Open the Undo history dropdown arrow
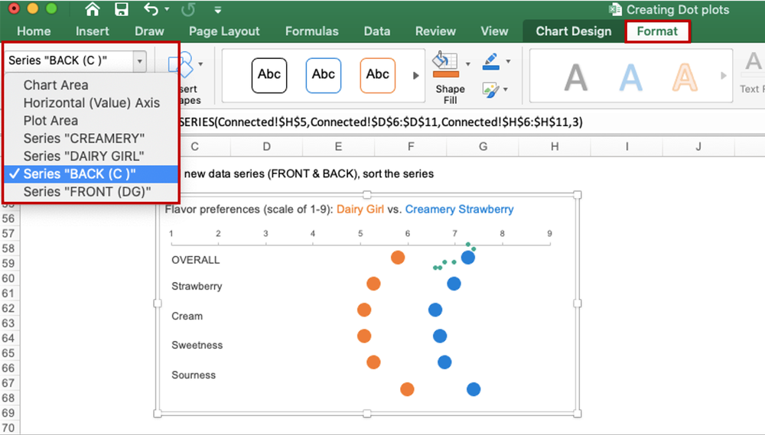 point(167,9)
